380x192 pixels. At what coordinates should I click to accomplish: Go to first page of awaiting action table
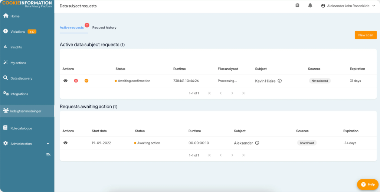coord(209,155)
